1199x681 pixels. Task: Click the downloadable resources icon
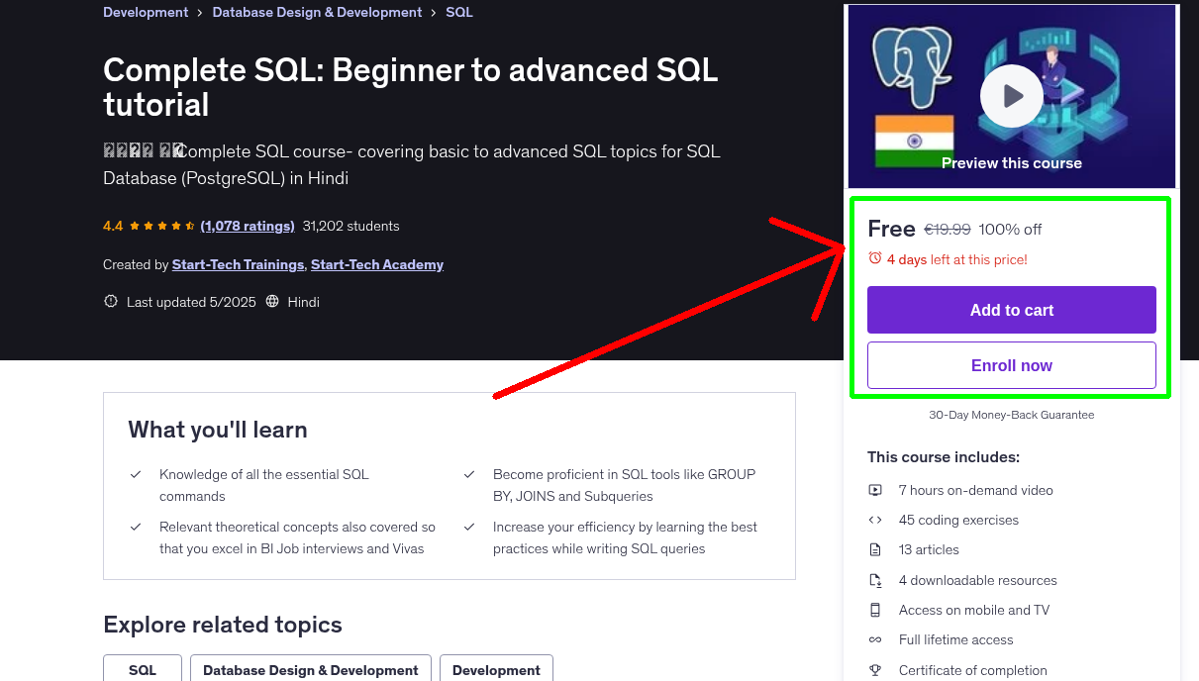(x=875, y=580)
